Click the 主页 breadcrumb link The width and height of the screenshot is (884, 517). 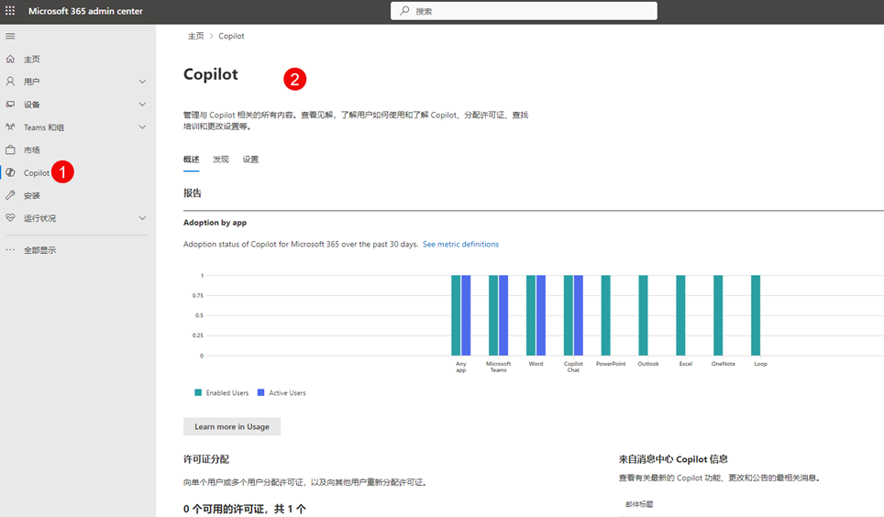pos(195,36)
